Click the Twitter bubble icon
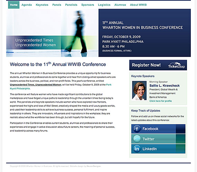Screen dimensions: 197x172 click(137, 139)
